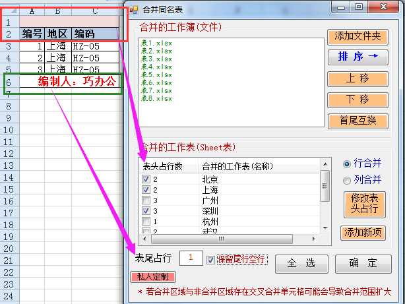Click the 合并同名表 window title icon
This screenshot has height=304, width=405.
pyautogui.click(x=134, y=10)
